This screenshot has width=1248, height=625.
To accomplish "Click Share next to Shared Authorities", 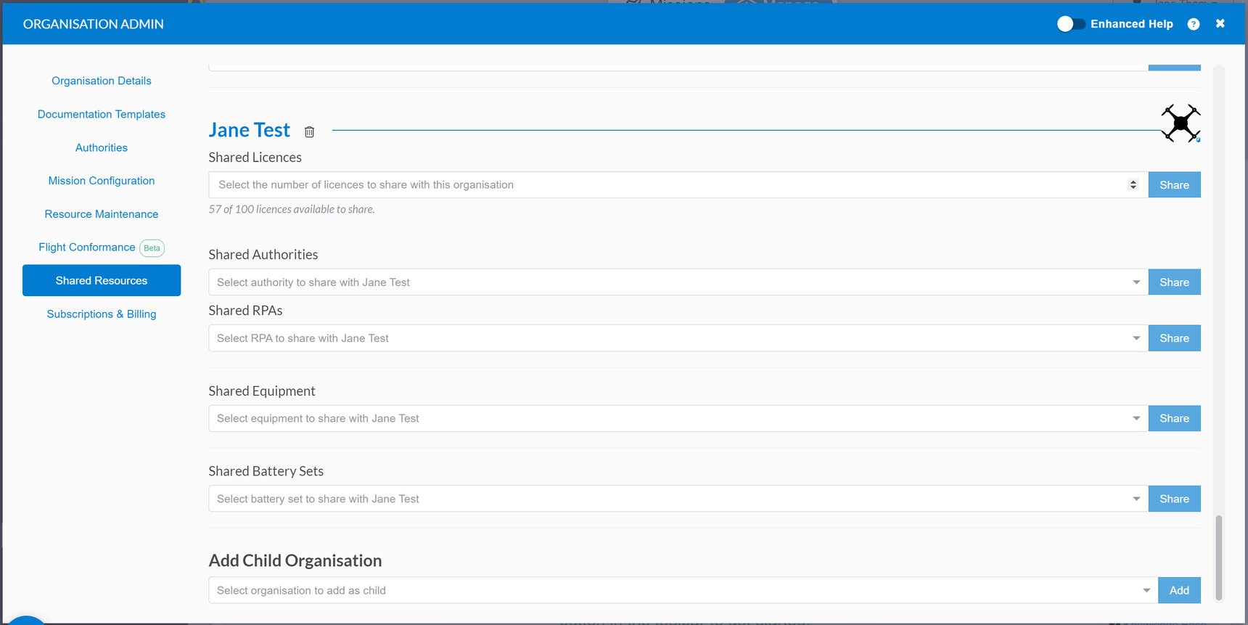I will tap(1174, 282).
